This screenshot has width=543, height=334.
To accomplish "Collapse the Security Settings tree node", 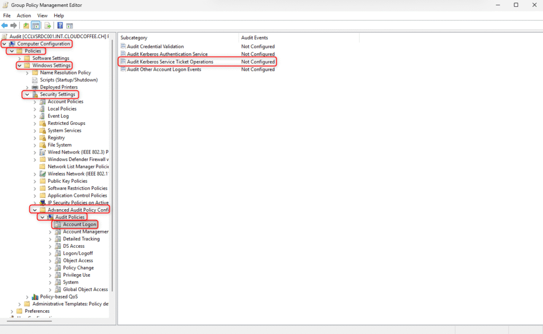I will click(27, 94).
